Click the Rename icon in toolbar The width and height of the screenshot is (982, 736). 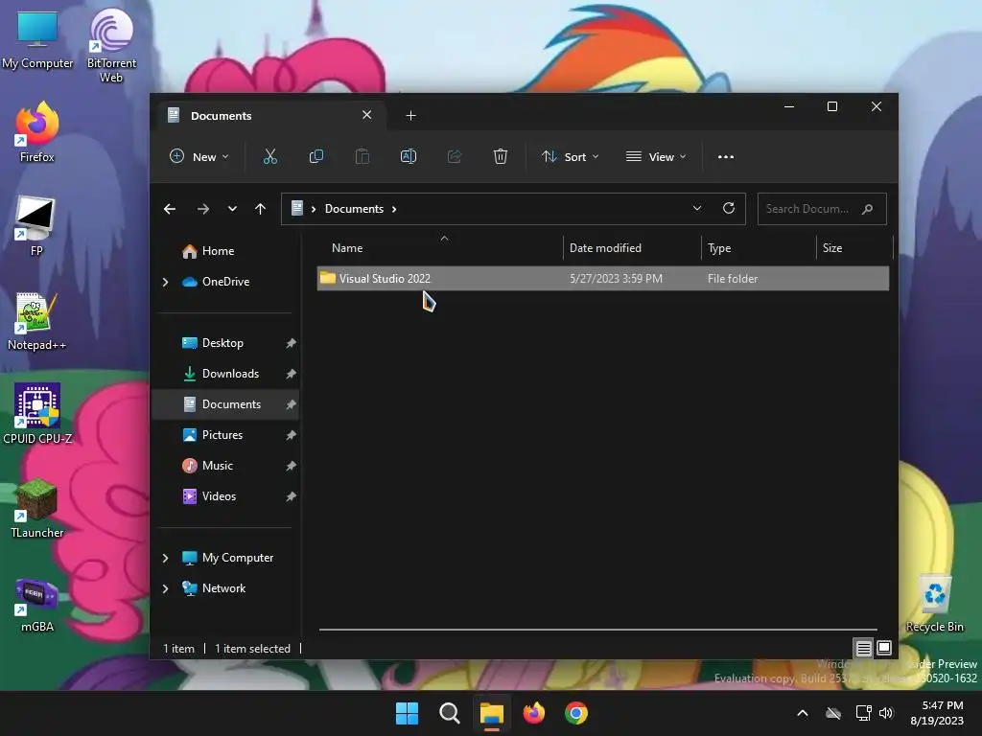coord(409,156)
